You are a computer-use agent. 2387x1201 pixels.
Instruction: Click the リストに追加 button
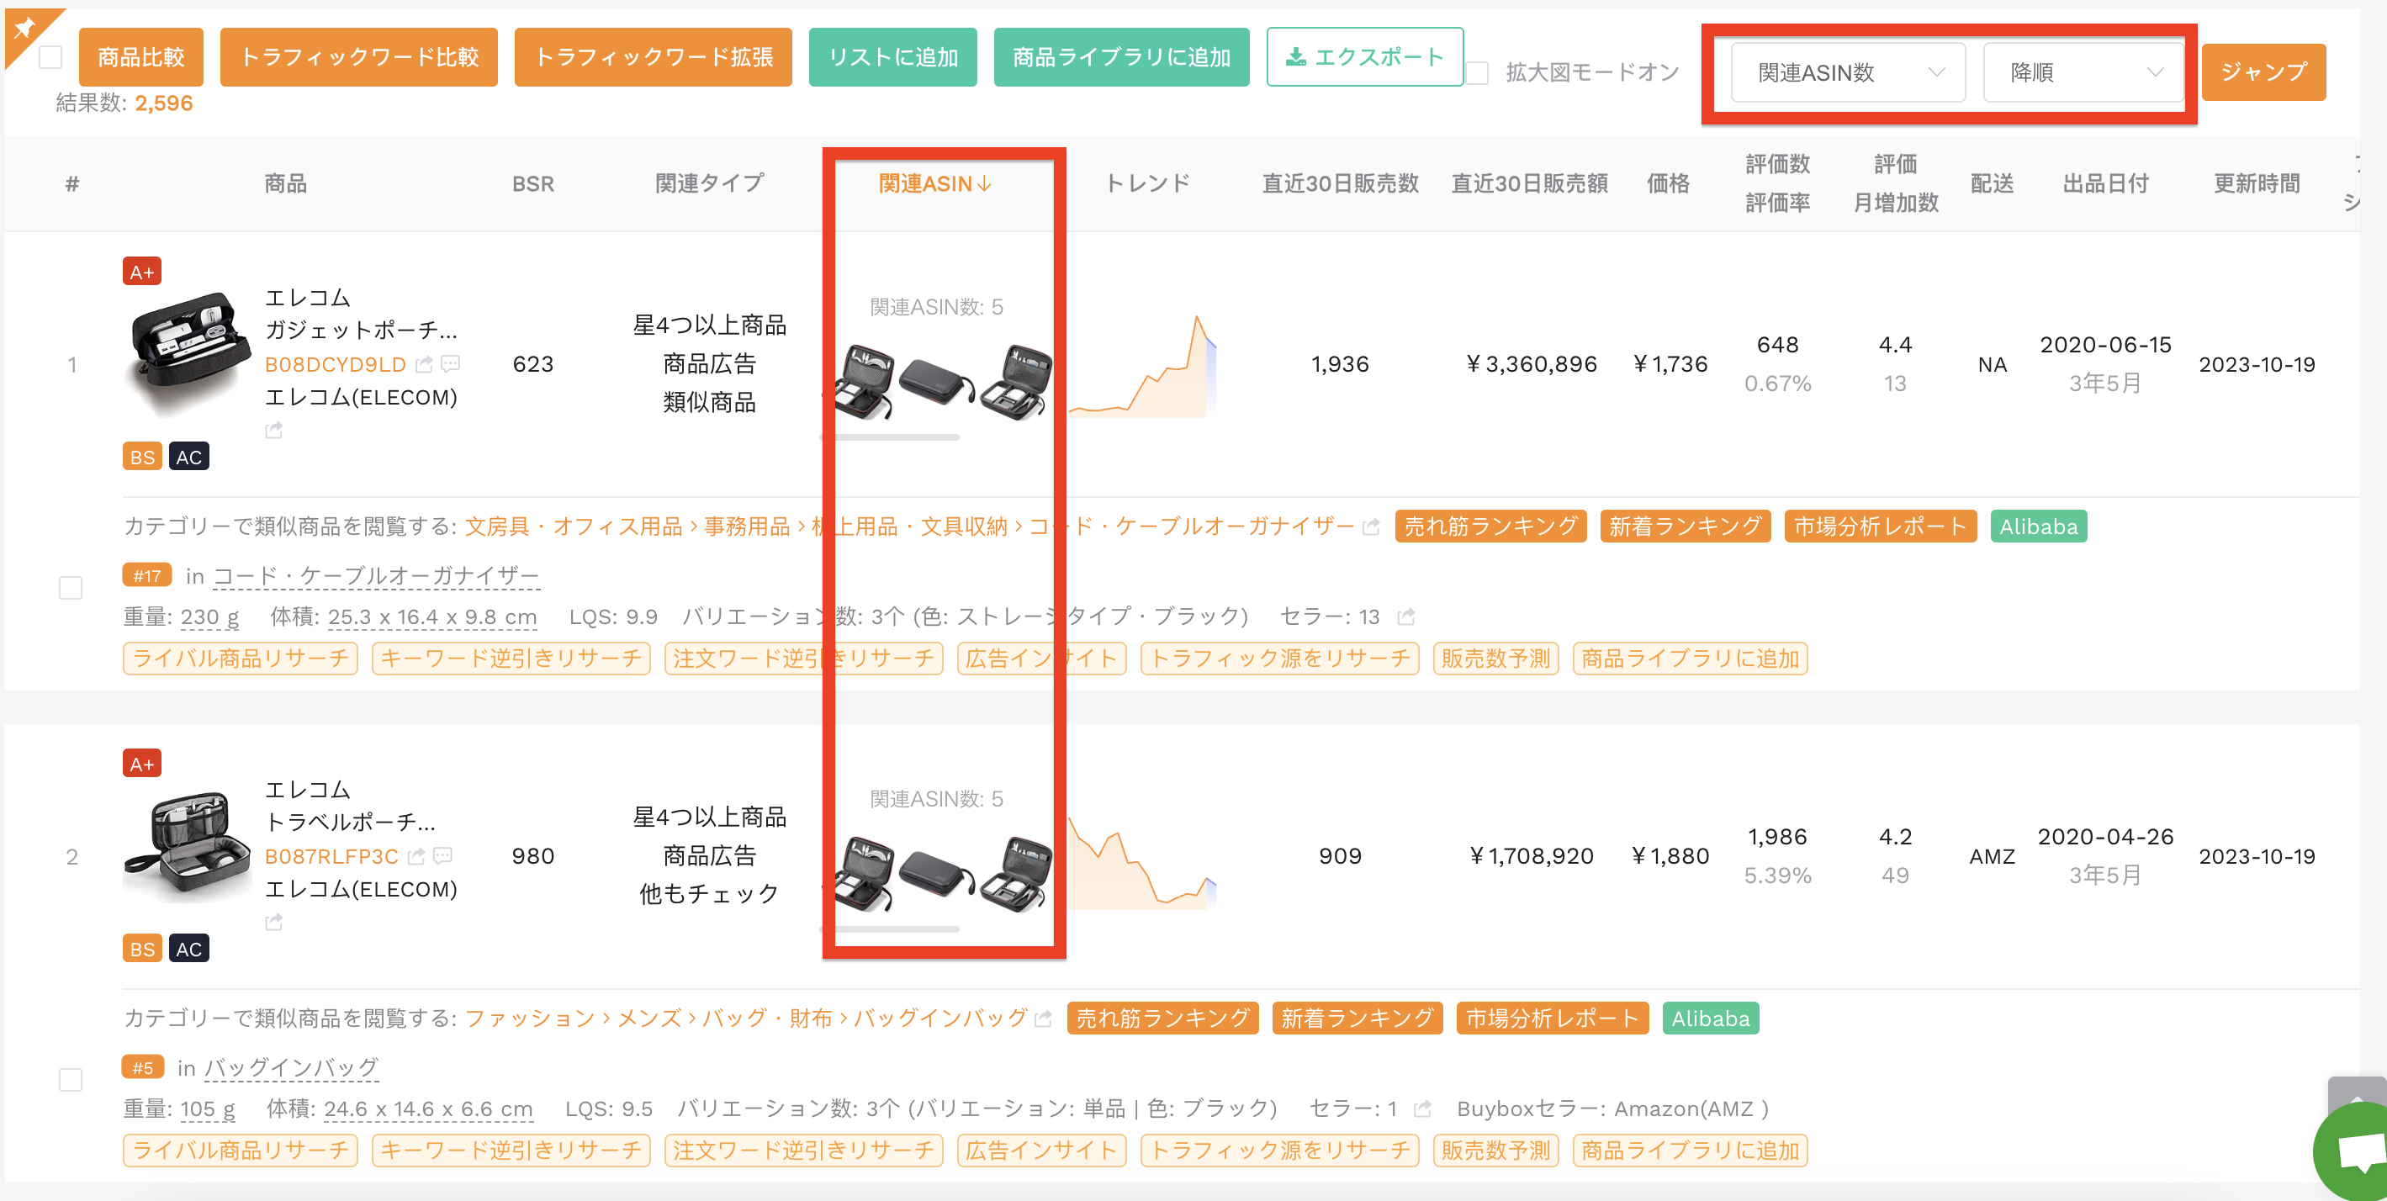click(x=892, y=57)
